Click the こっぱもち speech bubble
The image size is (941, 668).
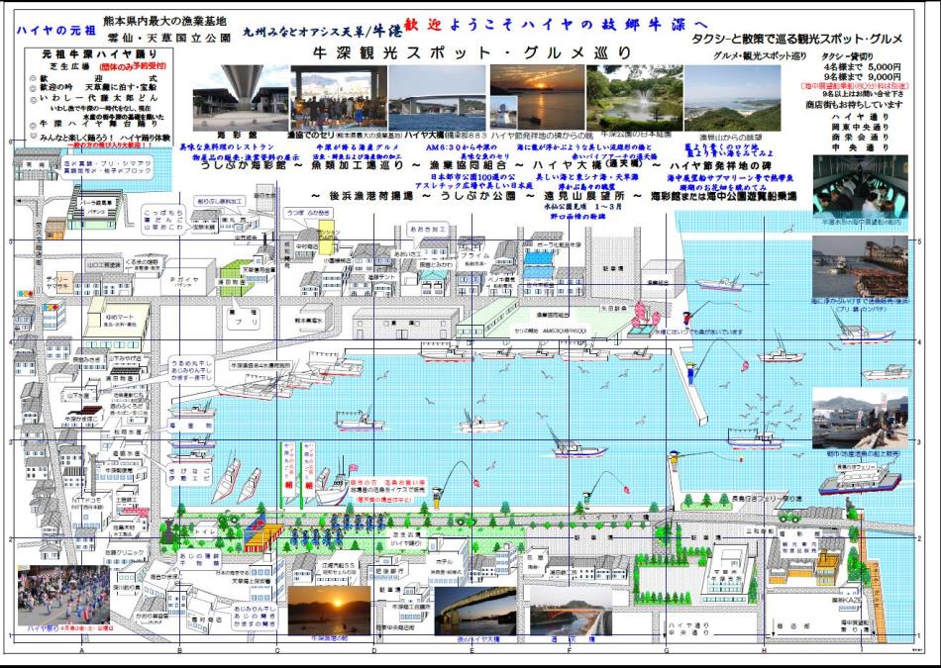pyautogui.click(x=161, y=220)
